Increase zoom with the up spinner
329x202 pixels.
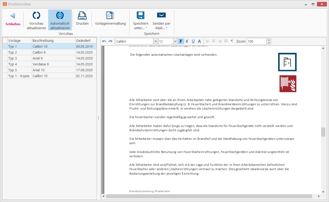[269, 40]
